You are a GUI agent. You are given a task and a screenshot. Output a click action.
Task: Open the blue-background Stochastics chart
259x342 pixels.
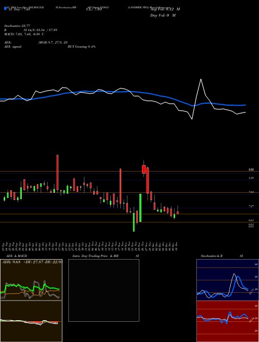tap(227, 280)
